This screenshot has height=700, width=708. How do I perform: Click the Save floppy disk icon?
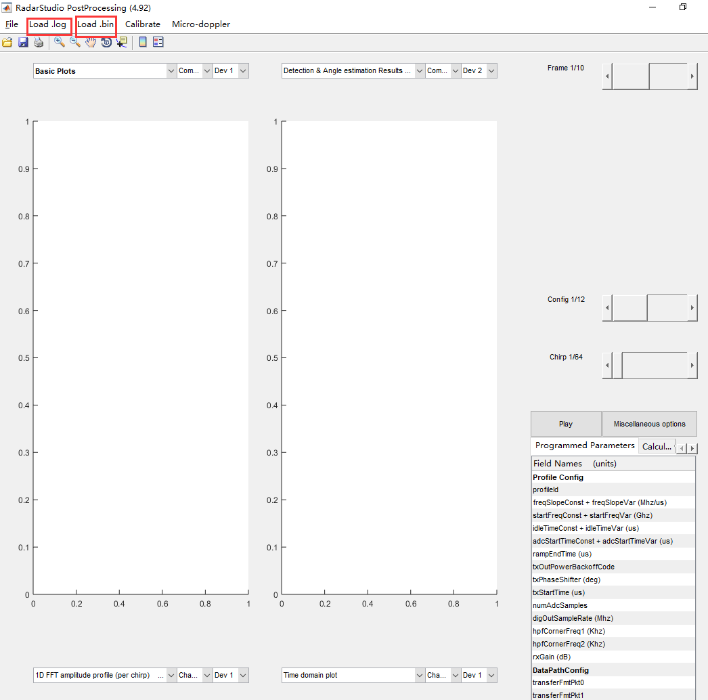(23, 43)
